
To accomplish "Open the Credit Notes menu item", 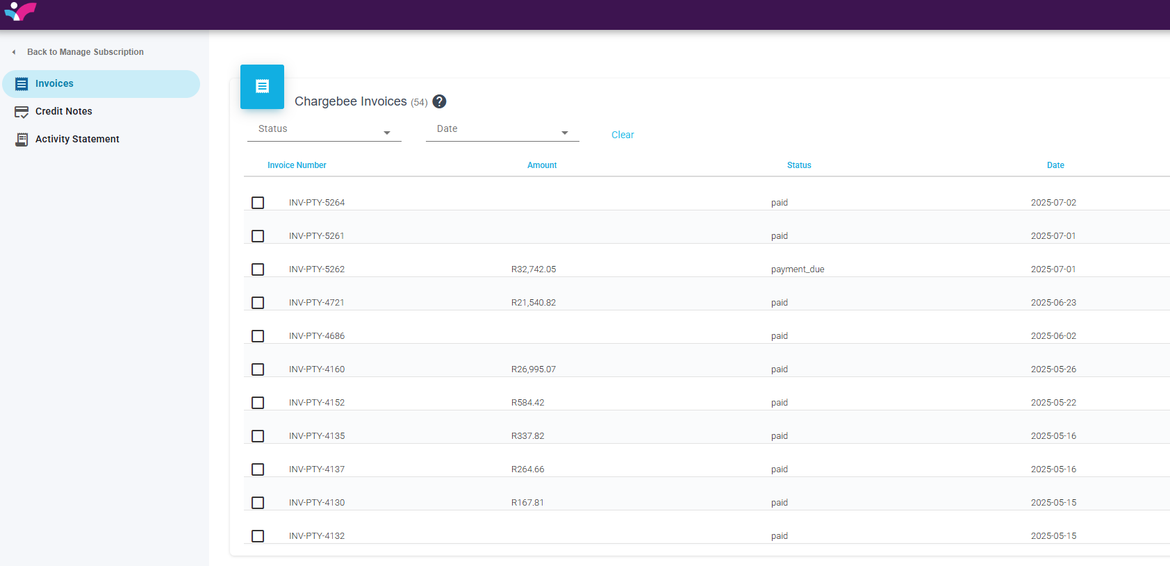I will click(64, 112).
